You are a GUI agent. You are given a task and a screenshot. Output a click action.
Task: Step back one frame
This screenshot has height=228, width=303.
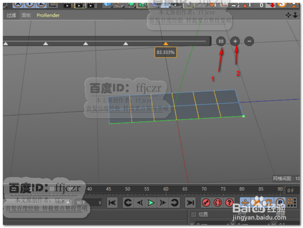tap(140, 203)
